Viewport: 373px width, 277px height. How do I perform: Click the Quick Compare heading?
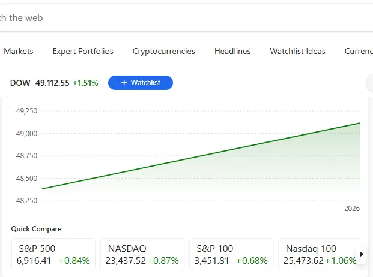(36, 229)
